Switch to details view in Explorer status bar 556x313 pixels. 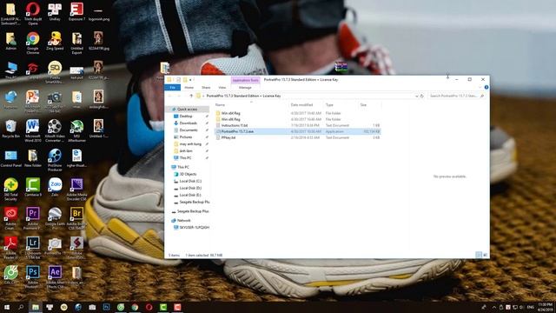479,255
